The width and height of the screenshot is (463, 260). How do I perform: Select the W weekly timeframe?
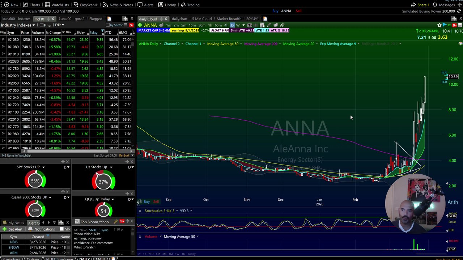coord(238,25)
